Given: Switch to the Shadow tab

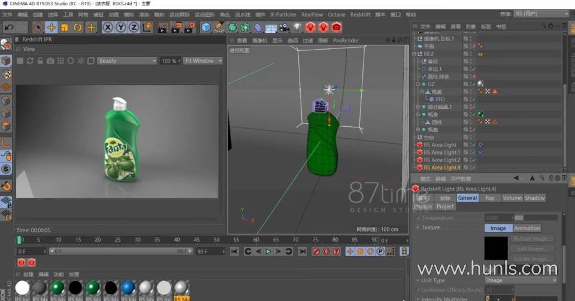Looking at the screenshot, I should coord(535,198).
